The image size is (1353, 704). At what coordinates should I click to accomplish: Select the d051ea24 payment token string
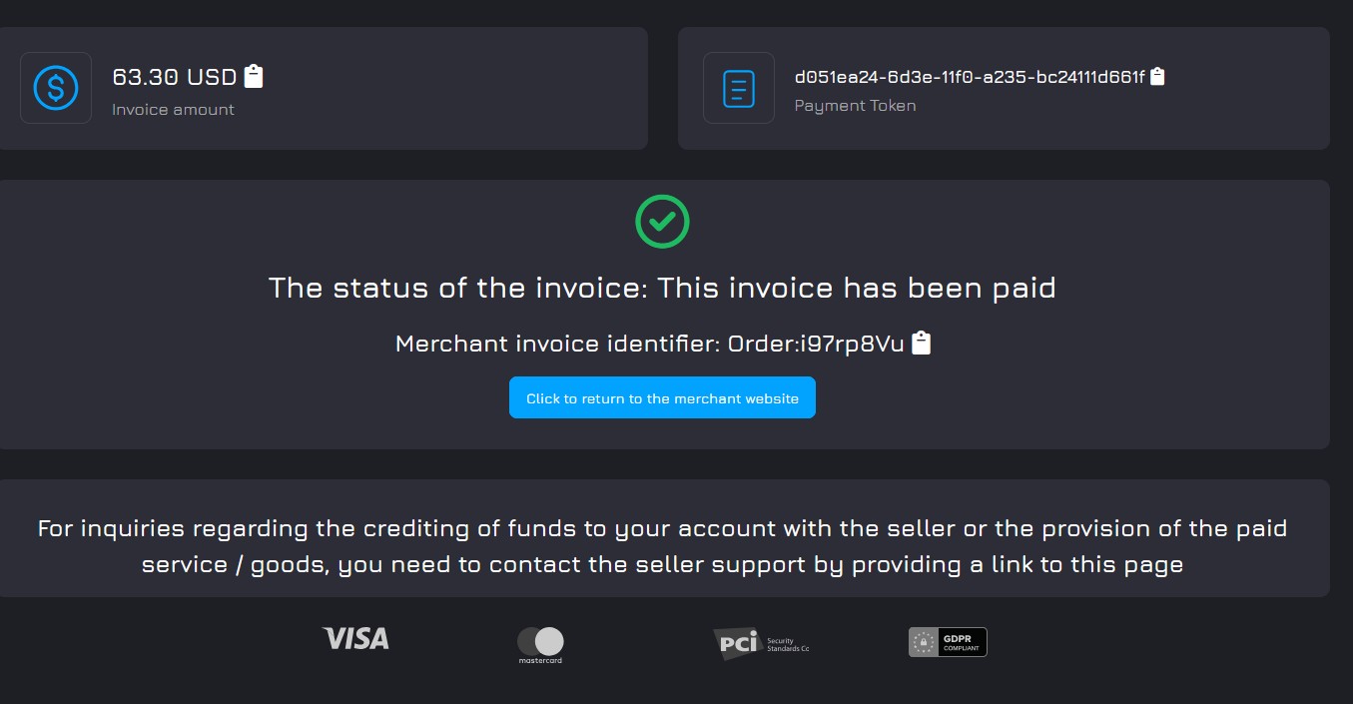pyautogui.click(x=969, y=77)
